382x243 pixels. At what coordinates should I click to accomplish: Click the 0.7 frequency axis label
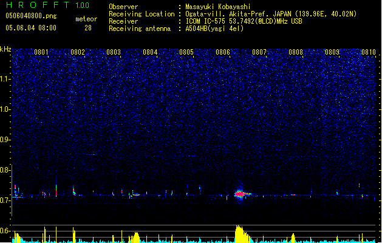(x=5, y=200)
